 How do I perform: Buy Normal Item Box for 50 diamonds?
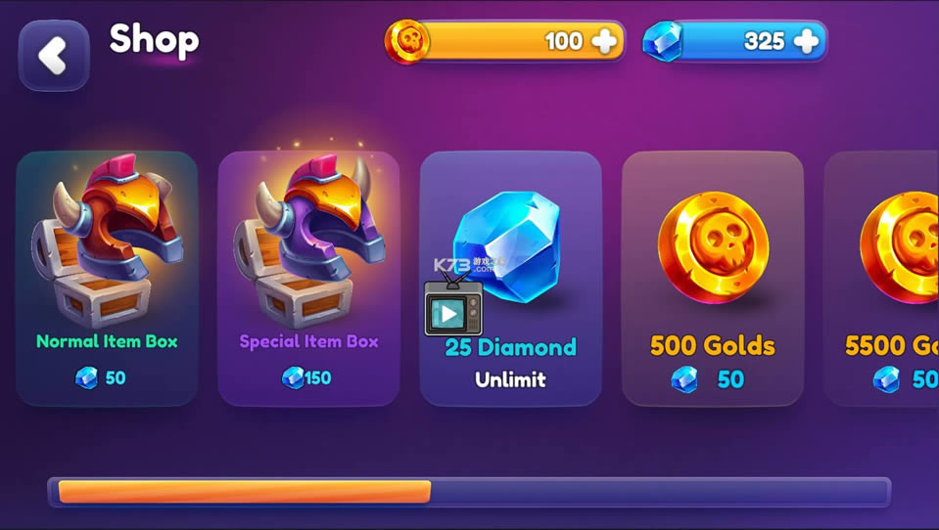pyautogui.click(x=101, y=378)
